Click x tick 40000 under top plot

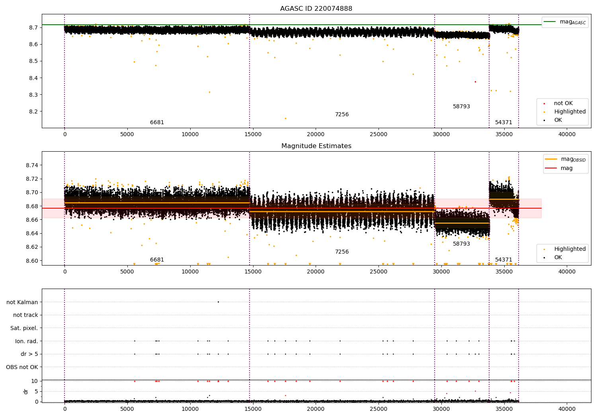(x=567, y=135)
